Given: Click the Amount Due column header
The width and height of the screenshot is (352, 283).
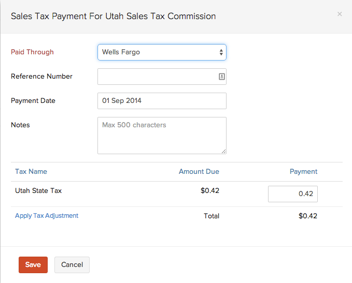Looking at the screenshot, I should tap(199, 172).
